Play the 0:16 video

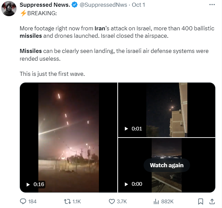pos(28,184)
